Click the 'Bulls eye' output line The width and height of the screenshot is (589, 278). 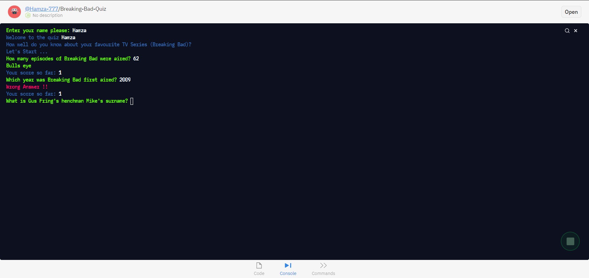pos(19,66)
